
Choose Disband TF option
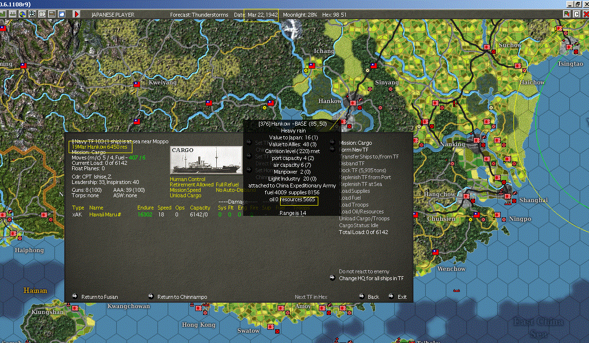point(352,163)
